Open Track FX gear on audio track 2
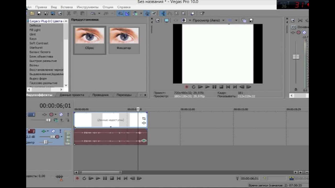 [x=57, y=137]
